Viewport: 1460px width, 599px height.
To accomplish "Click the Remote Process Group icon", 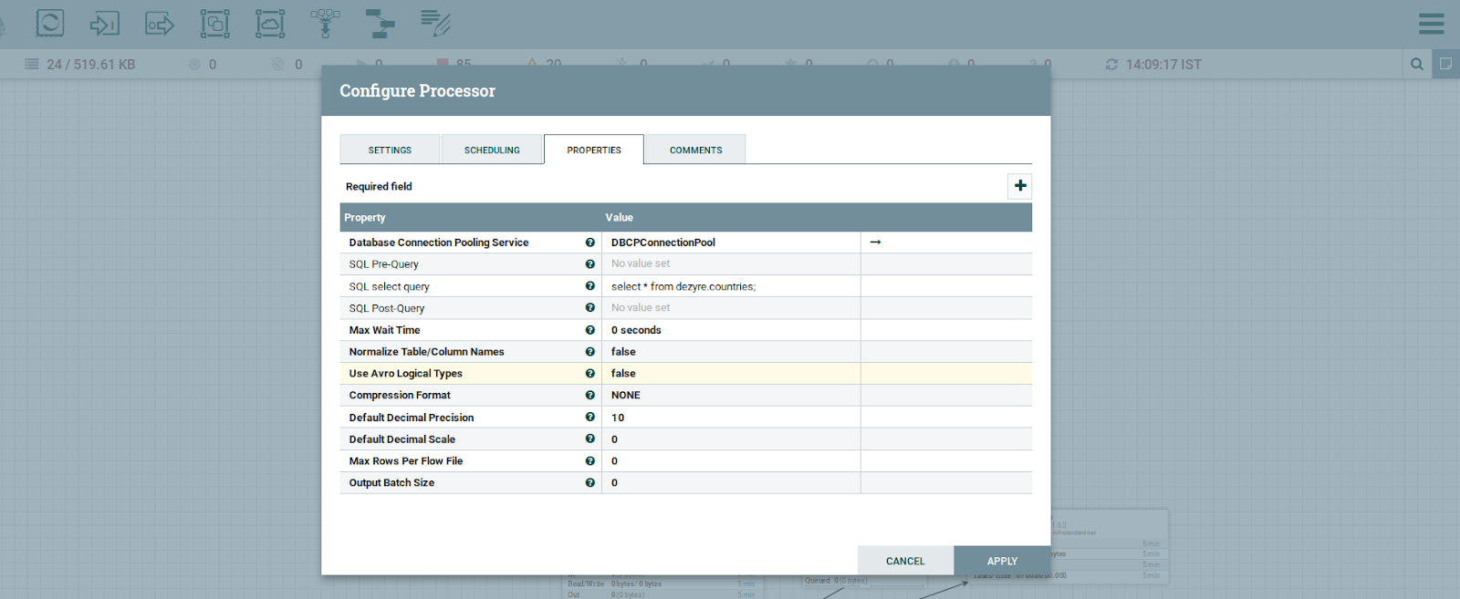I will click(270, 23).
